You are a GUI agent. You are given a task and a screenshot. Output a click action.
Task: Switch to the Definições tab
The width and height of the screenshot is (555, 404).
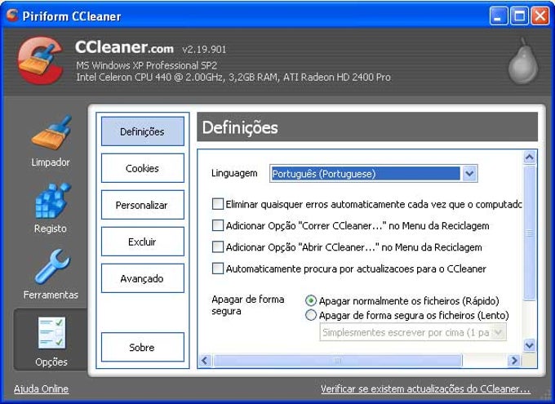tap(143, 131)
